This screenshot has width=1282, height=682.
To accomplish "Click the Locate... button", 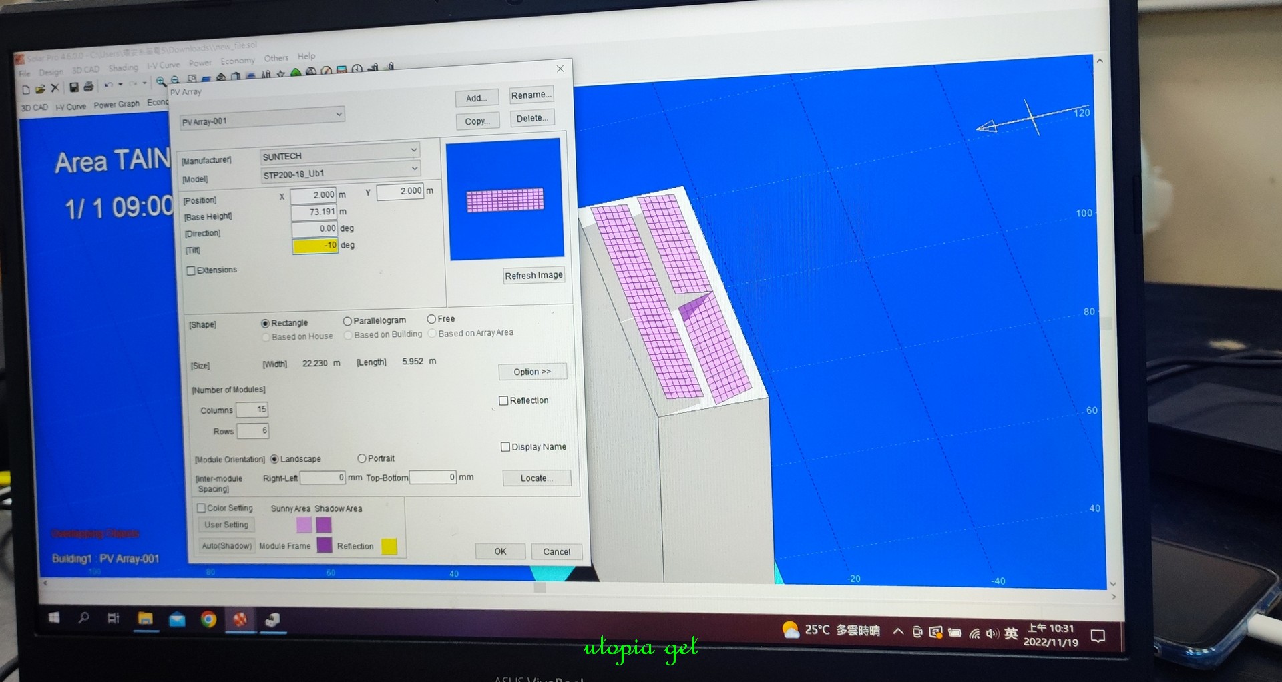I will click(537, 478).
